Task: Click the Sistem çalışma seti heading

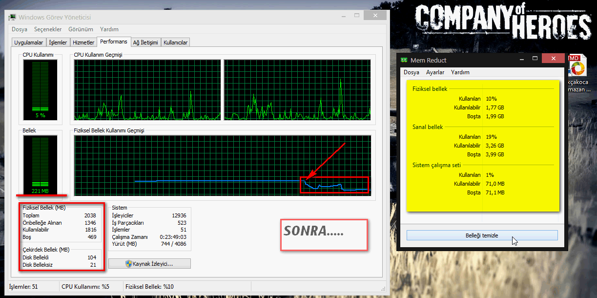Action: coord(436,165)
